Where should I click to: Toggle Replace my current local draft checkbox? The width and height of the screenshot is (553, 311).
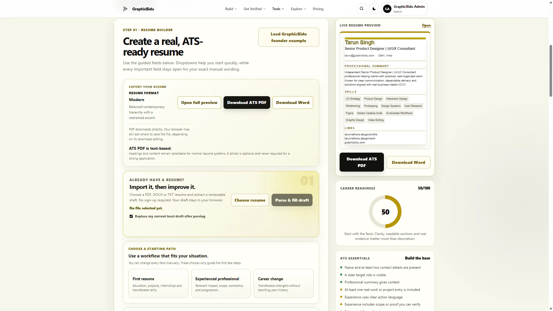pyautogui.click(x=131, y=216)
